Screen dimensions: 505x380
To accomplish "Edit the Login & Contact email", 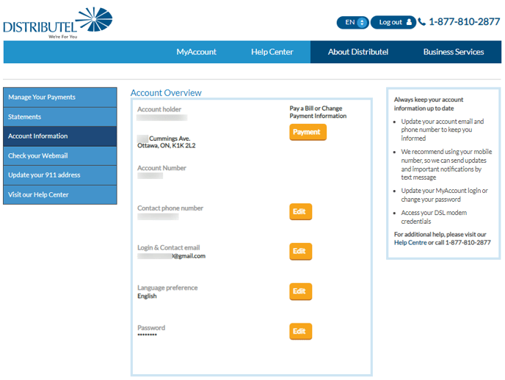I will 300,251.
